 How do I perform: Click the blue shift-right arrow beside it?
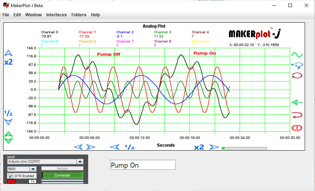pos(91,147)
